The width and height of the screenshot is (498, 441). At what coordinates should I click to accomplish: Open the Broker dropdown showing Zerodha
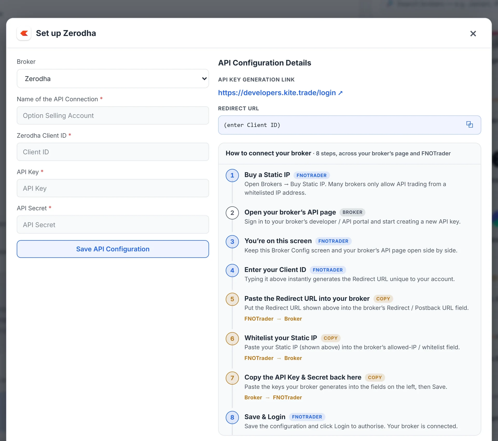pyautogui.click(x=113, y=78)
